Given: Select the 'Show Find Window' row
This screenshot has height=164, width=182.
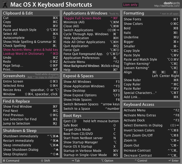Looking at the screenshot, I should (31, 107).
